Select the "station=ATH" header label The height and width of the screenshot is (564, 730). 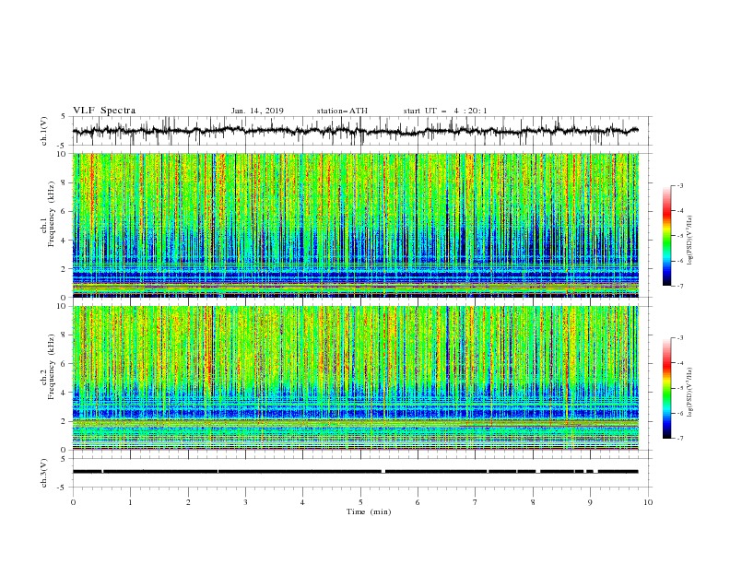click(x=342, y=111)
